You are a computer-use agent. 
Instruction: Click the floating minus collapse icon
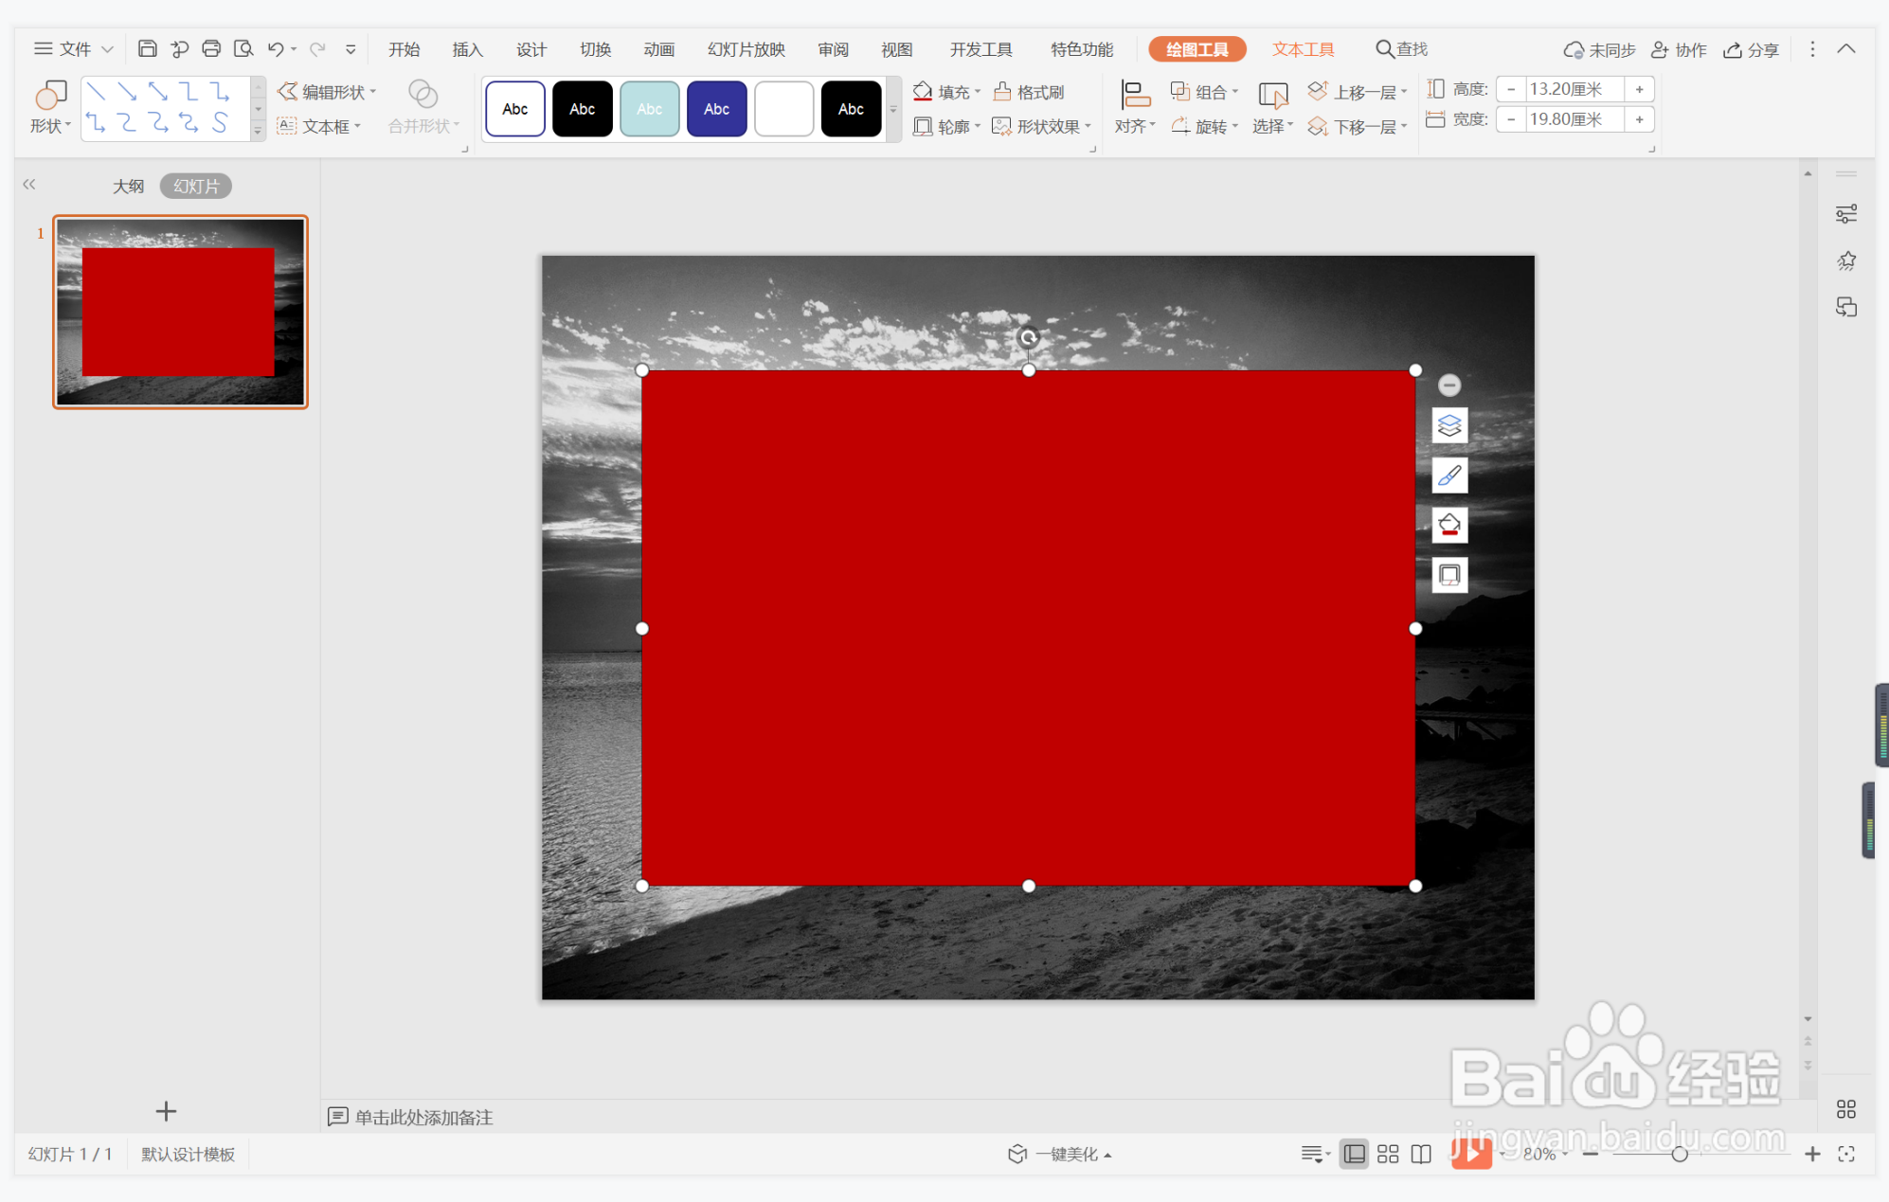coord(1449,385)
